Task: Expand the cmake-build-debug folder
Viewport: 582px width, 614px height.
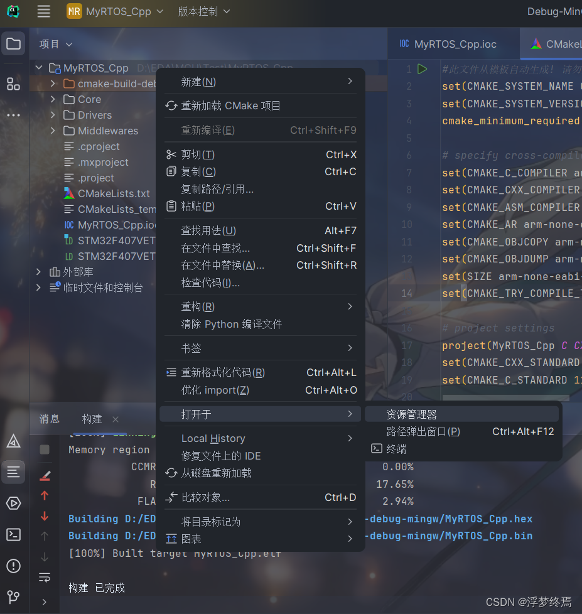Action: tap(53, 83)
